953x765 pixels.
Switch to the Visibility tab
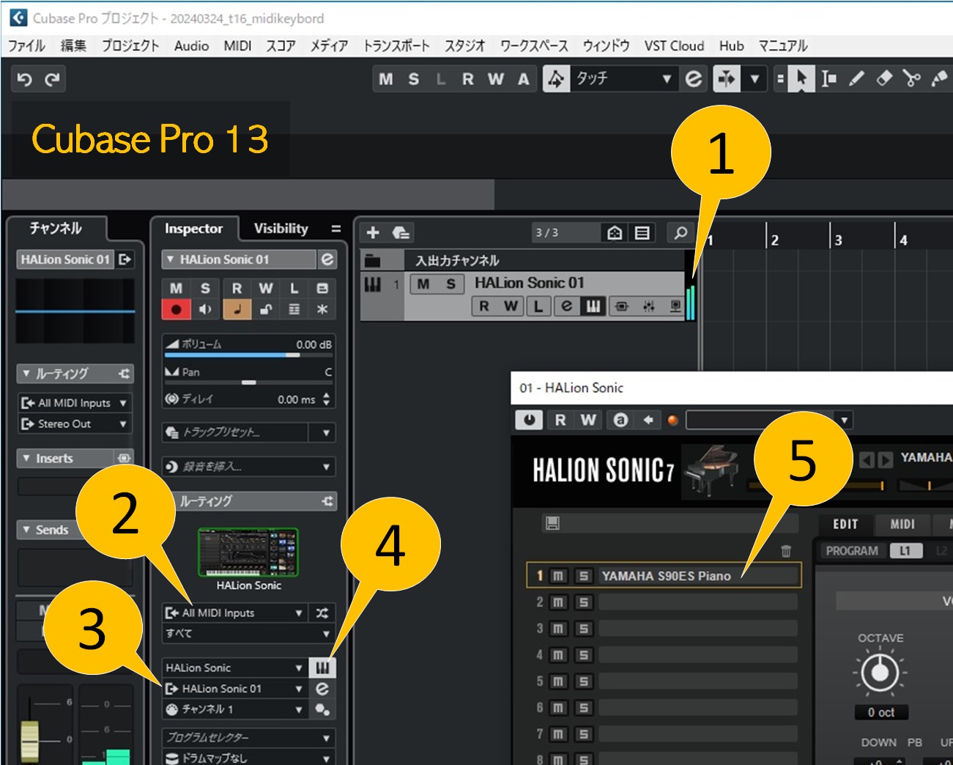pos(281,229)
